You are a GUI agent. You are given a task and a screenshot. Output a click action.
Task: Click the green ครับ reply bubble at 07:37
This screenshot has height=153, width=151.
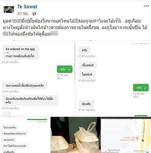tap(65, 69)
